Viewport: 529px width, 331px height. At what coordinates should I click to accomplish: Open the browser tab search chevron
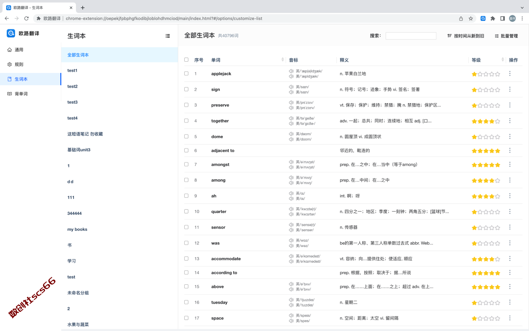(x=522, y=7)
